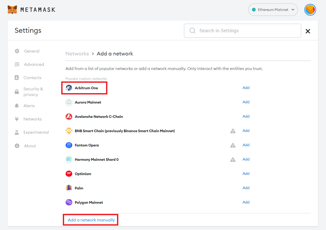Focus the Search in Settings field

pos(242,31)
